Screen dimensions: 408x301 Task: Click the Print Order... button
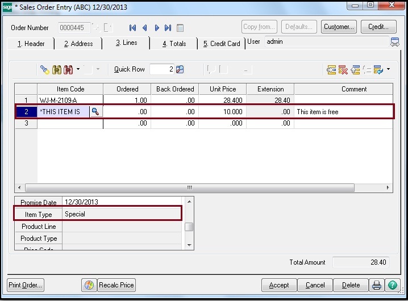click(x=26, y=285)
